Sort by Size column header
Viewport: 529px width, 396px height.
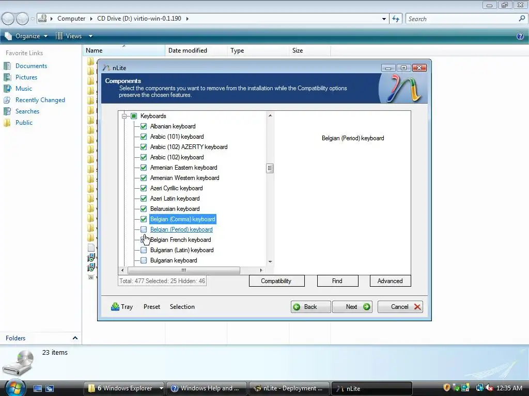[310, 51]
